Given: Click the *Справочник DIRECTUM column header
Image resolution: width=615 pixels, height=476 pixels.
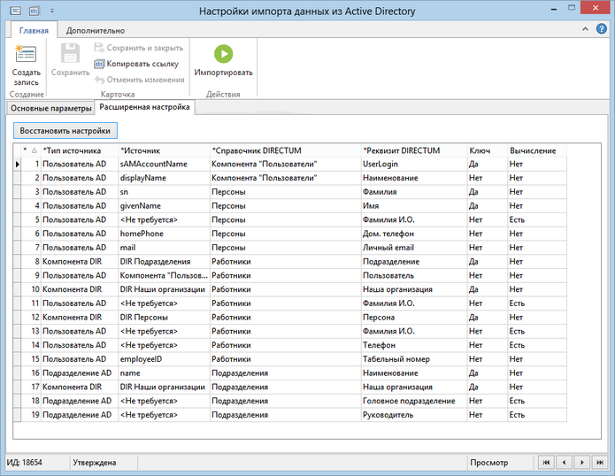Looking at the screenshot, I should [286, 150].
